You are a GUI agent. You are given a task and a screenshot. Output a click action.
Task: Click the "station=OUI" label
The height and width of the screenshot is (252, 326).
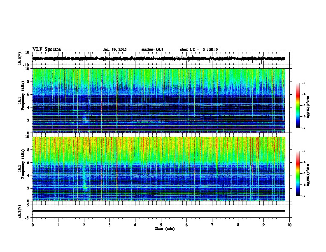pyautogui.click(x=152, y=49)
